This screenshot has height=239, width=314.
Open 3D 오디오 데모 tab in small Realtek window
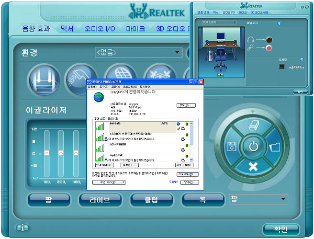(260, 13)
